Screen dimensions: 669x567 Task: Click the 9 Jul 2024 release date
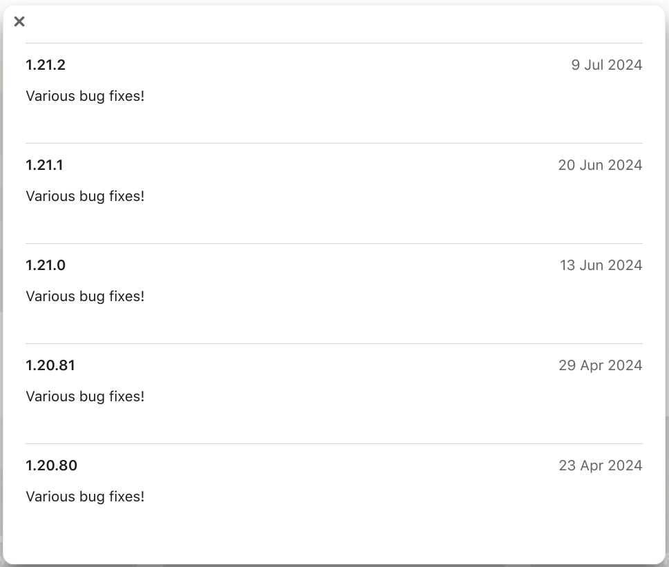(606, 65)
